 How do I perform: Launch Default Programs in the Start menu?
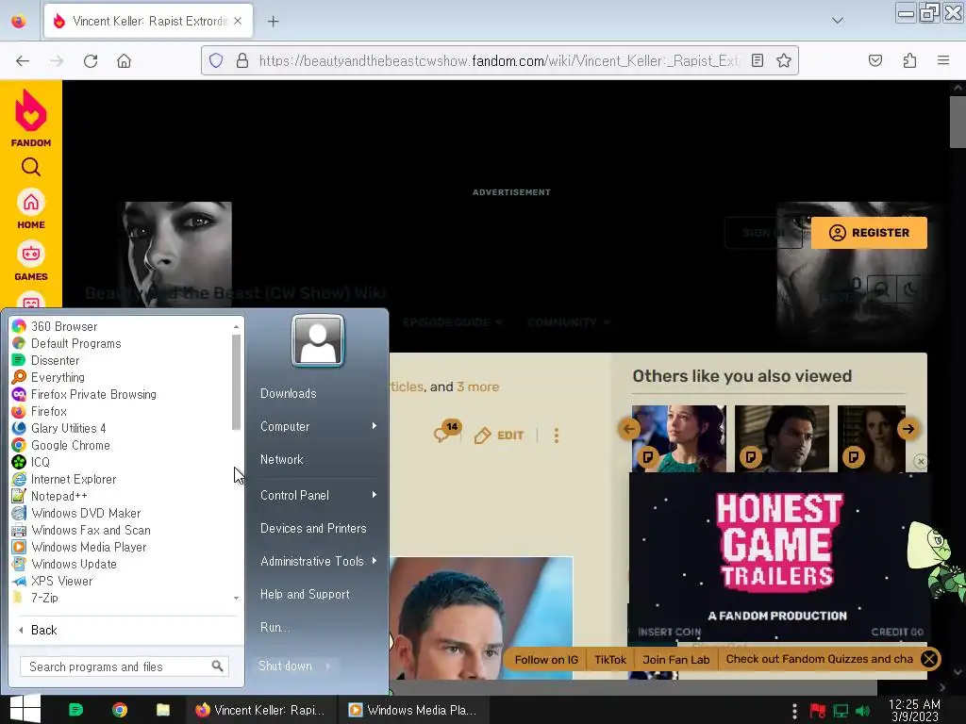pyautogui.click(x=75, y=343)
